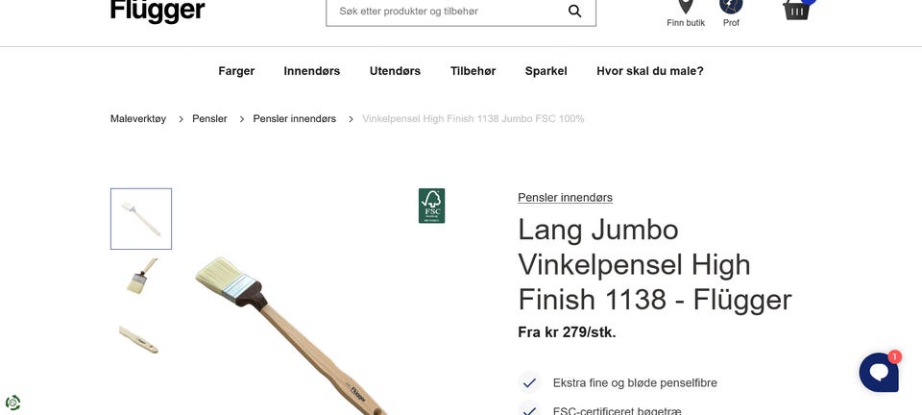The height and width of the screenshot is (415, 922).
Task: Open Hvor skal du male? menu
Action: 650,71
